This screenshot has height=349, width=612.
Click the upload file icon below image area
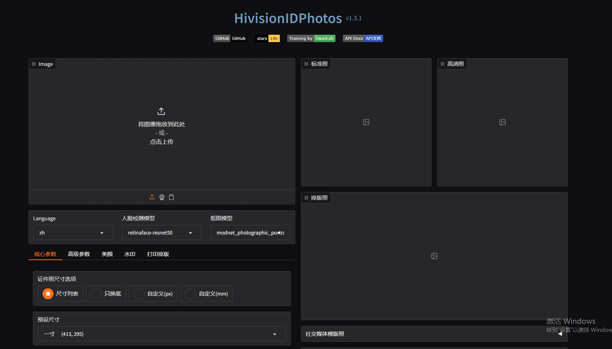click(152, 197)
